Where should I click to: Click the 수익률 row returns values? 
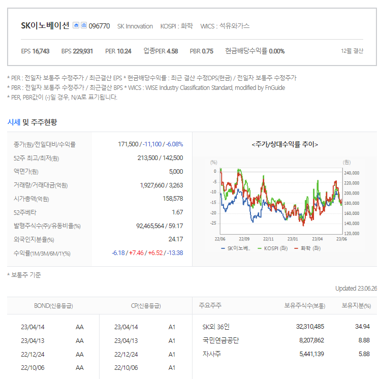147,252
